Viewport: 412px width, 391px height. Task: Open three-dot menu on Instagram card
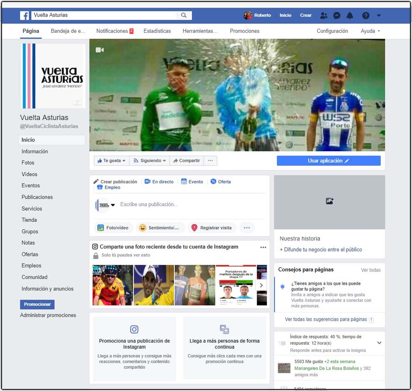coord(263,247)
